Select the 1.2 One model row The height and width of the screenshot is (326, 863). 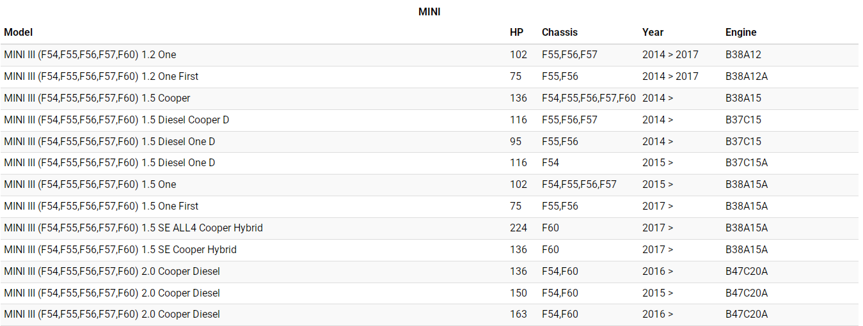click(90, 55)
